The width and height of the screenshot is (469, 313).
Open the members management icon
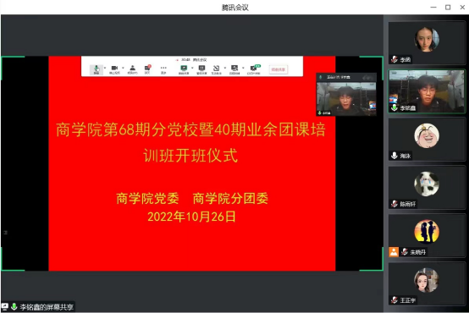coord(133,69)
